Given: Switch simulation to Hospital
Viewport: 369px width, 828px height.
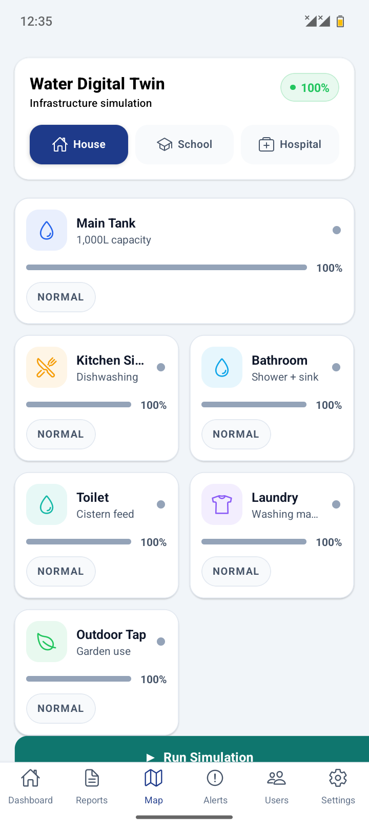Looking at the screenshot, I should click(290, 144).
